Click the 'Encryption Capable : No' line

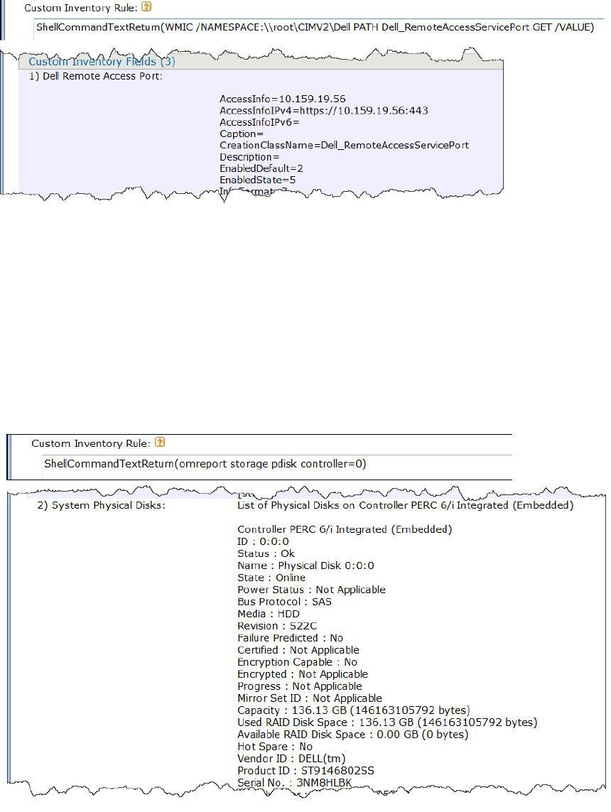(297, 662)
